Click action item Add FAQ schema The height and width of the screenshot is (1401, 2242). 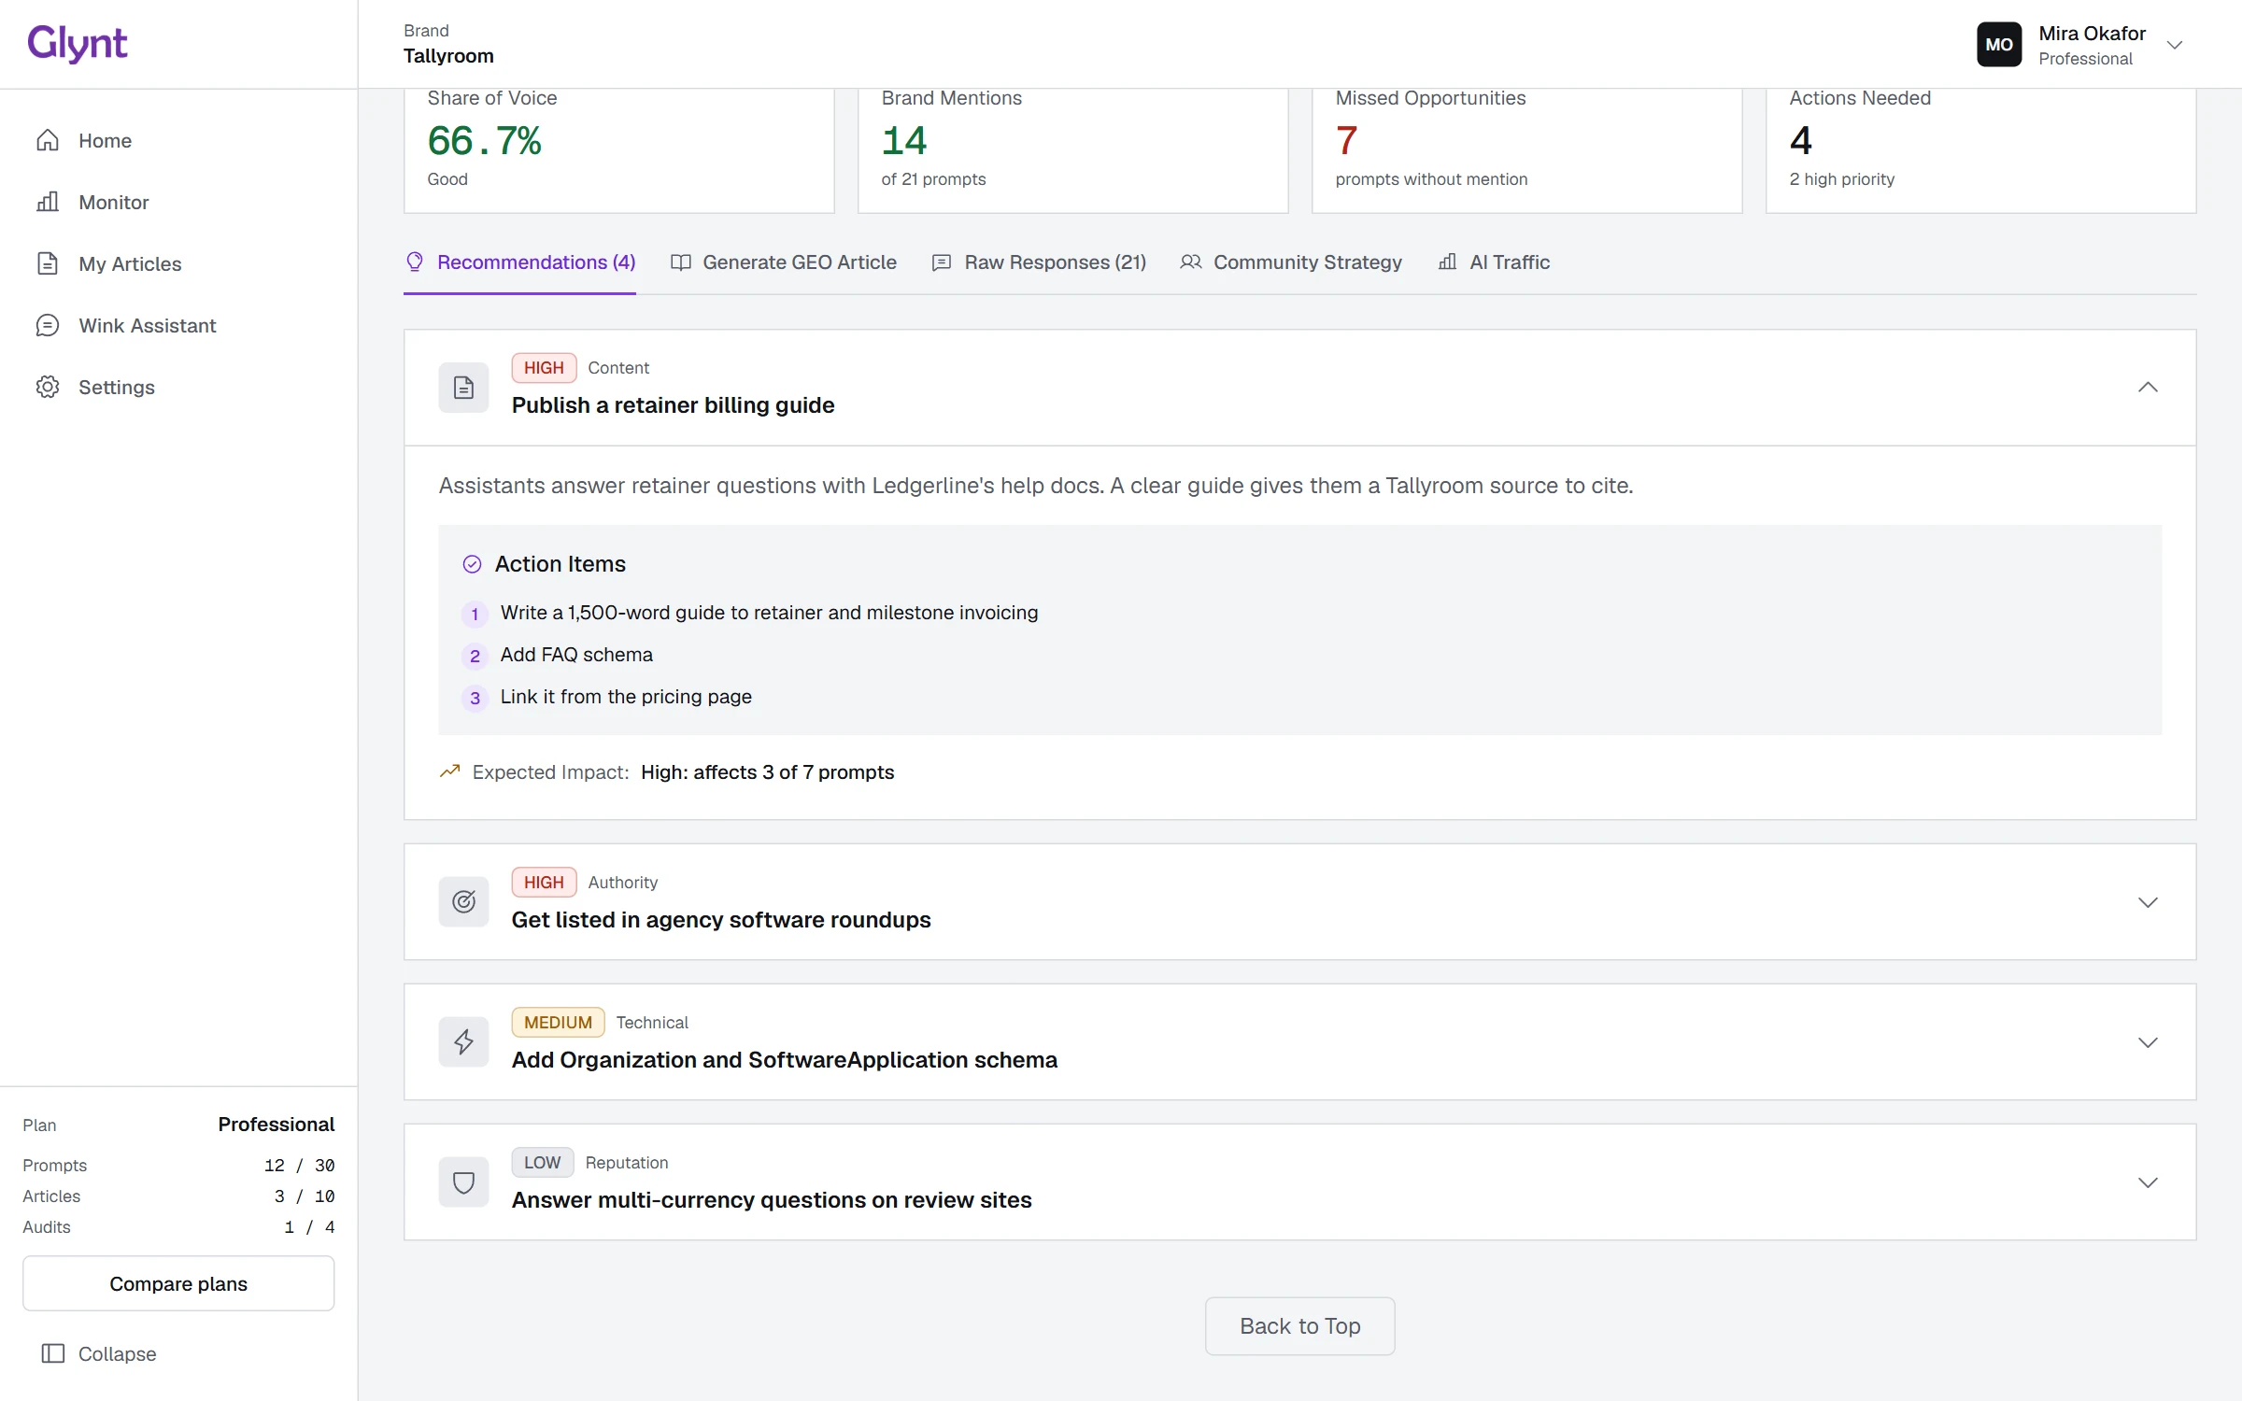click(576, 655)
